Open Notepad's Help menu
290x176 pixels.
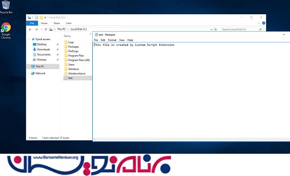coord(130,40)
